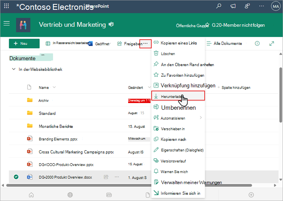Open the Standard folder
The image size is (283, 201).
47,113
